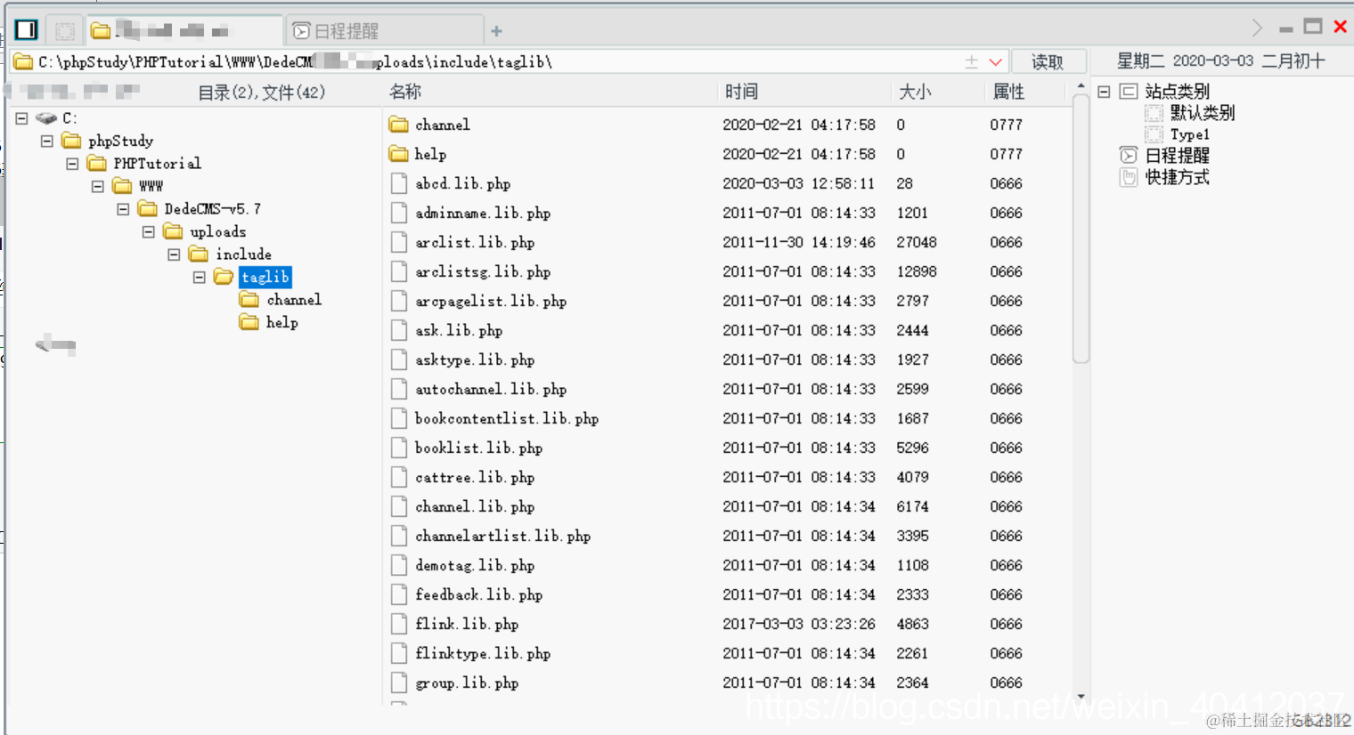Sort by 名称 column header
The height and width of the screenshot is (735, 1354).
[x=405, y=92]
